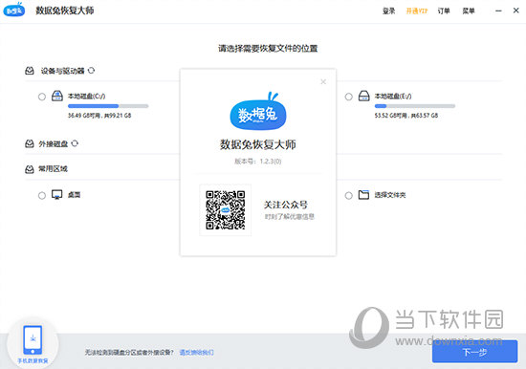Click the QR code image
This screenshot has height=369, width=526.
coord(226,210)
